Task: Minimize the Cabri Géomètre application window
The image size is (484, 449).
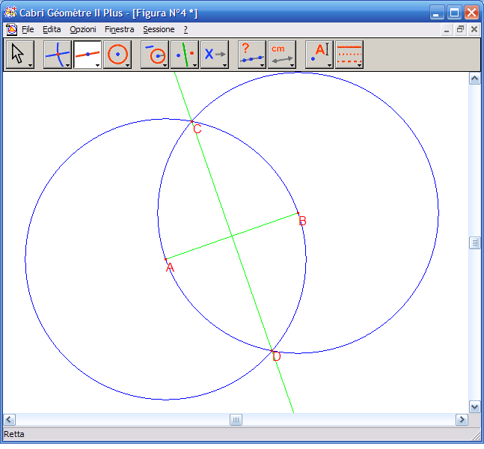Action: coord(437,13)
